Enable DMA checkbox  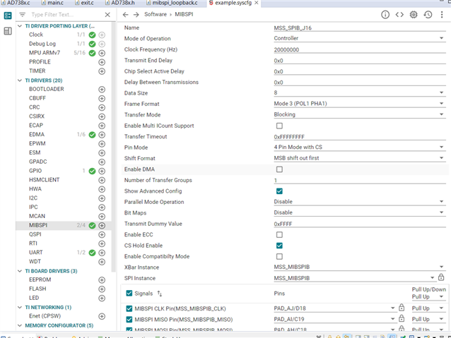[x=279, y=169]
